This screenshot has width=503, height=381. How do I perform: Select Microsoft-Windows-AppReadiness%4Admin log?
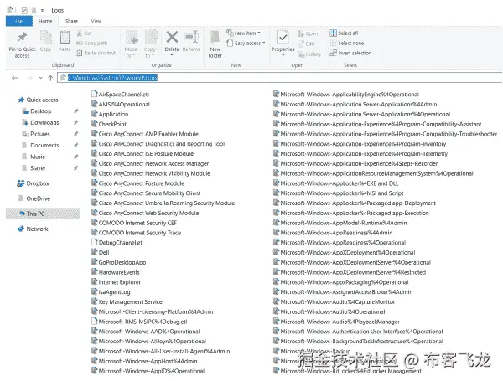point(333,233)
